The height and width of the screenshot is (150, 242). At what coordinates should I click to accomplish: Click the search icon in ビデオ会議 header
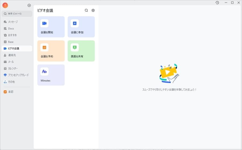tap(86, 10)
